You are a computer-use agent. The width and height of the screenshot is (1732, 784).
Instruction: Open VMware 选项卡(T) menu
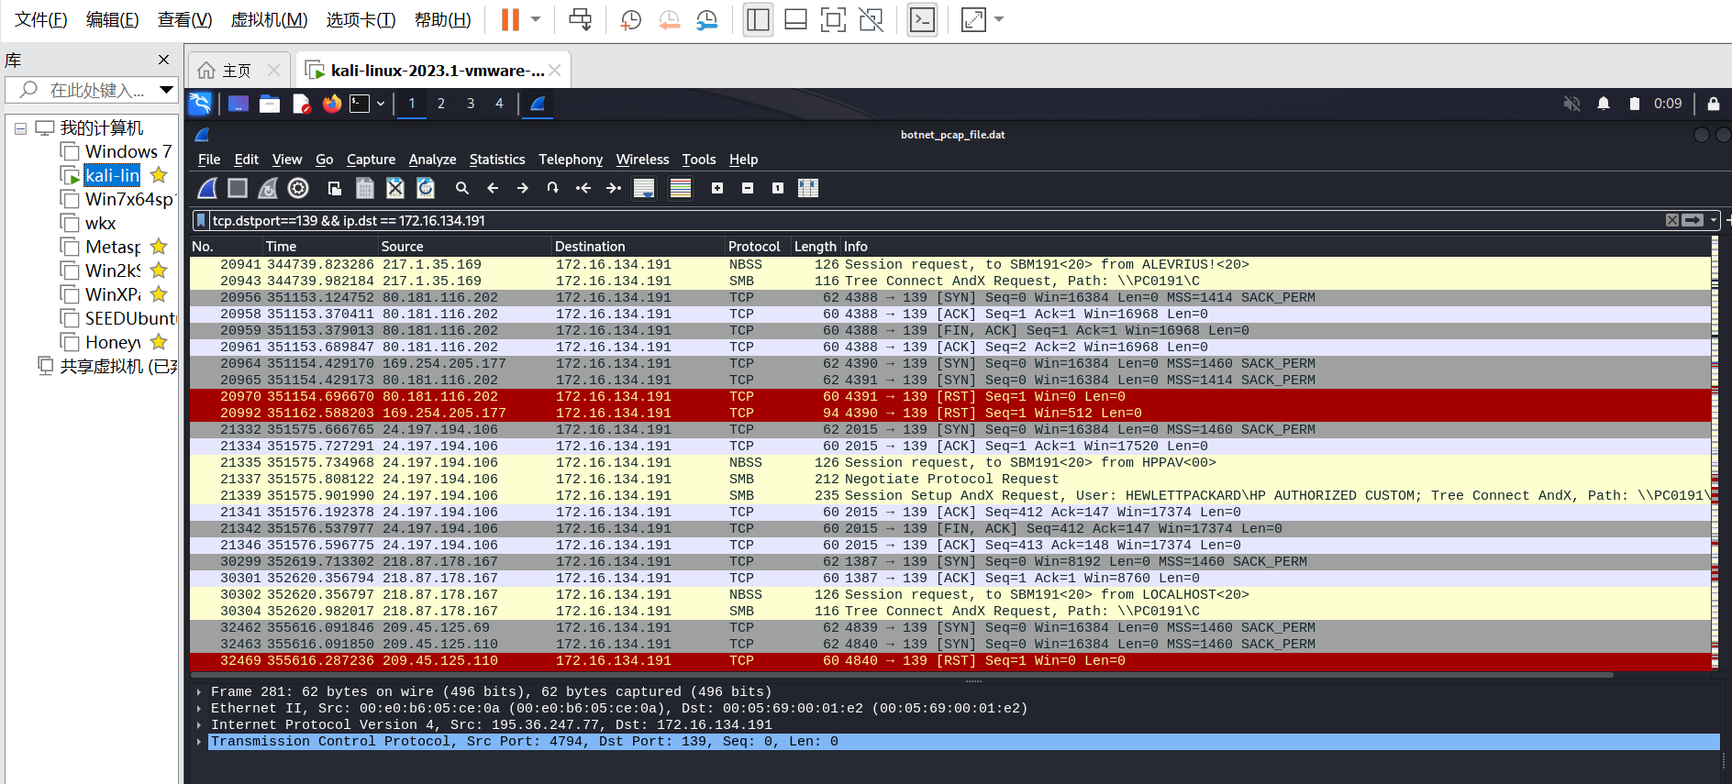click(361, 19)
